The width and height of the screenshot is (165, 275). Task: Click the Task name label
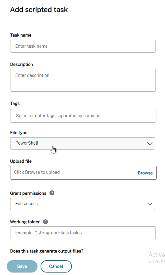point(21,35)
